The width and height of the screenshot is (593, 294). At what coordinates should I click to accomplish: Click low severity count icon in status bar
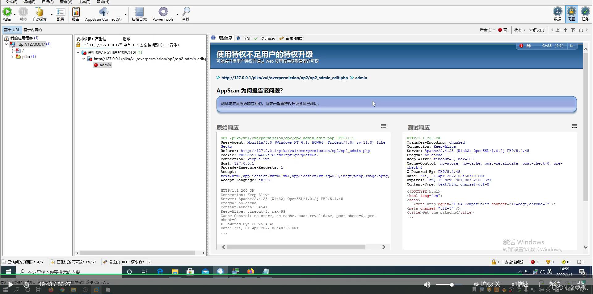pyautogui.click(x=564, y=262)
